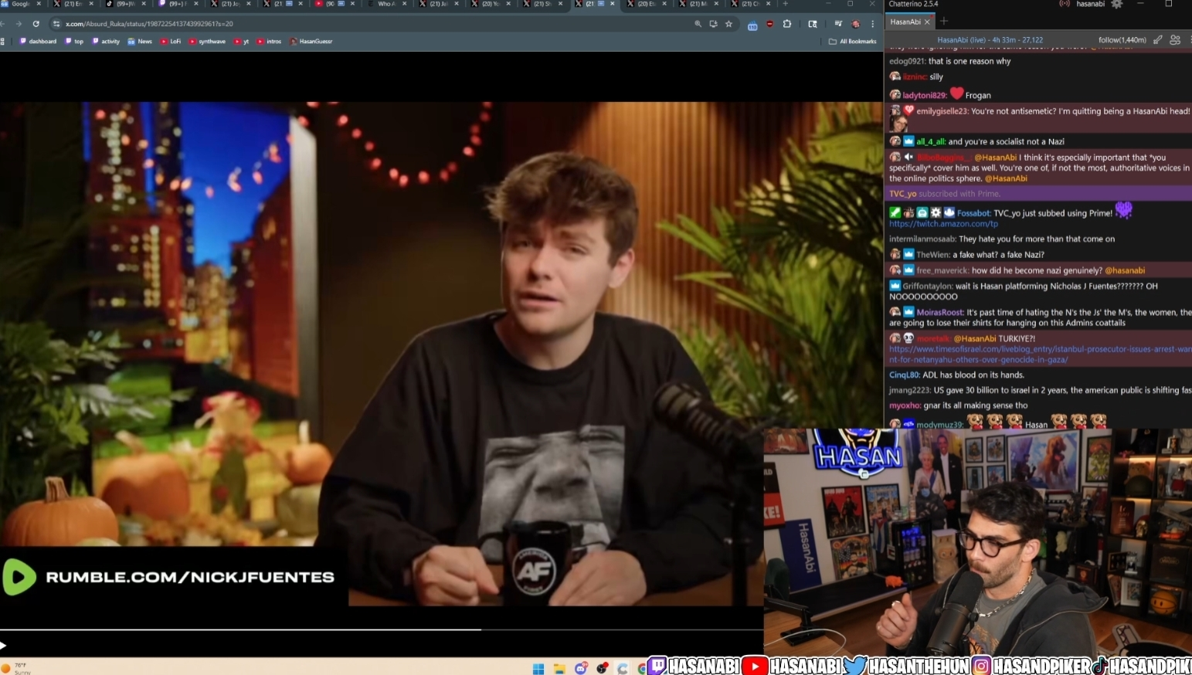Click the x.com address bar URL
The image size is (1192, 675).
(x=149, y=24)
